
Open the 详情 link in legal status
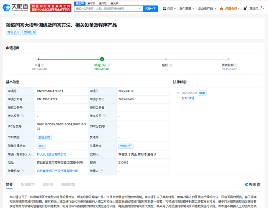coord(191,98)
